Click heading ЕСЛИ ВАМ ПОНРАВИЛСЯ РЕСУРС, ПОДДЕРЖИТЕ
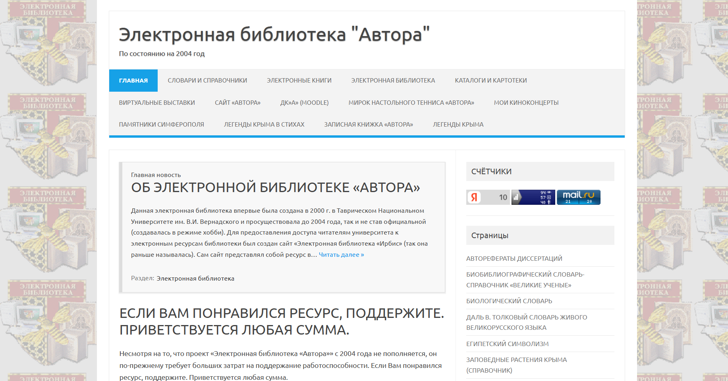Viewport: 728px width, 381px height. pos(282,321)
